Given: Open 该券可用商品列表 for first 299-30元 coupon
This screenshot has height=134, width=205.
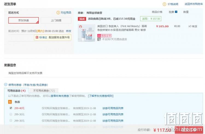Looking at the screenshot, I should pos(113,114).
